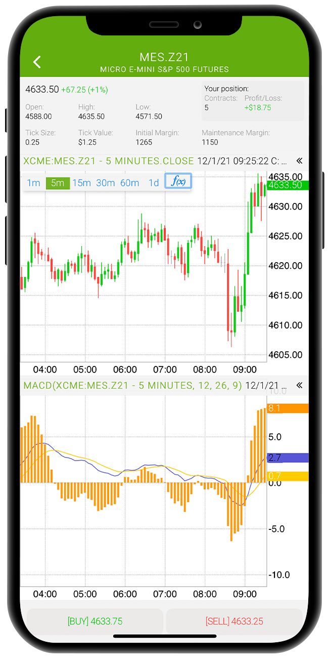Click the green 4633.50 price marker
Image resolution: width=329 pixels, height=661 pixels.
pos(288,185)
